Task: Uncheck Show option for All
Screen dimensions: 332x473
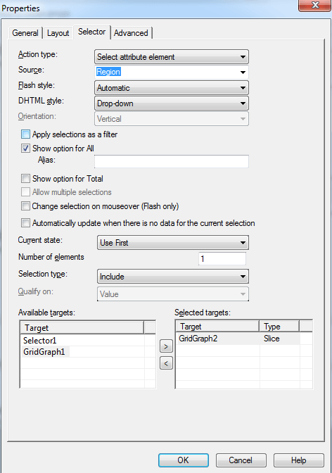Action: coord(25,149)
